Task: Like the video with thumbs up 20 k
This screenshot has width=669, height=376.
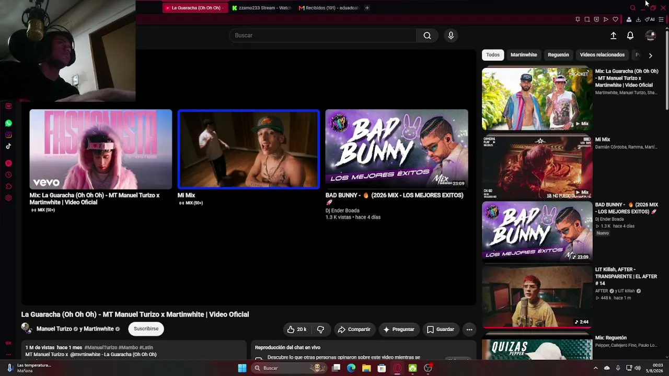Action: (296, 330)
